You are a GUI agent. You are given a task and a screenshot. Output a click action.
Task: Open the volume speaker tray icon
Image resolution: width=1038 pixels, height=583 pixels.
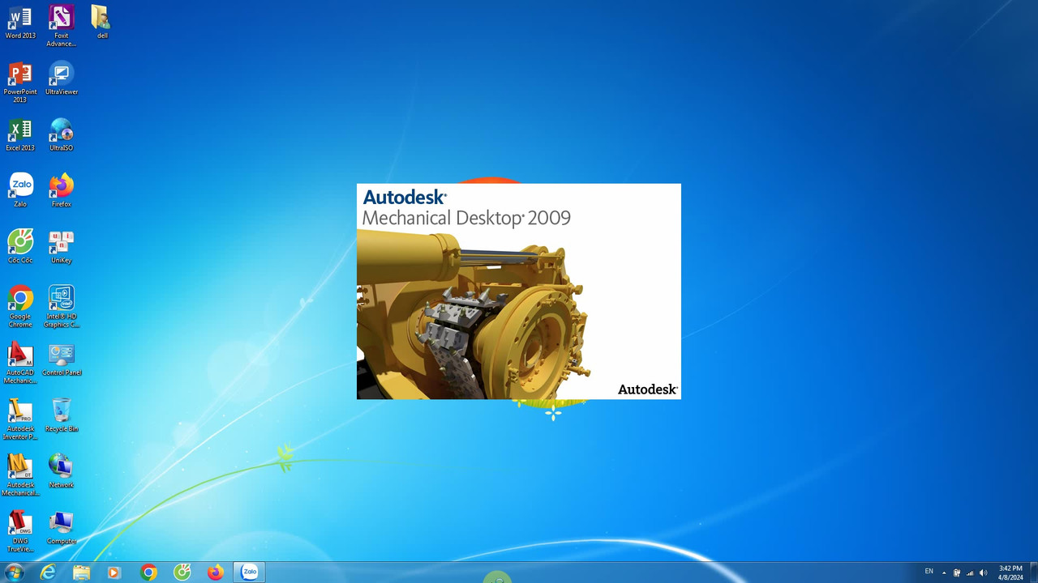pos(984,572)
